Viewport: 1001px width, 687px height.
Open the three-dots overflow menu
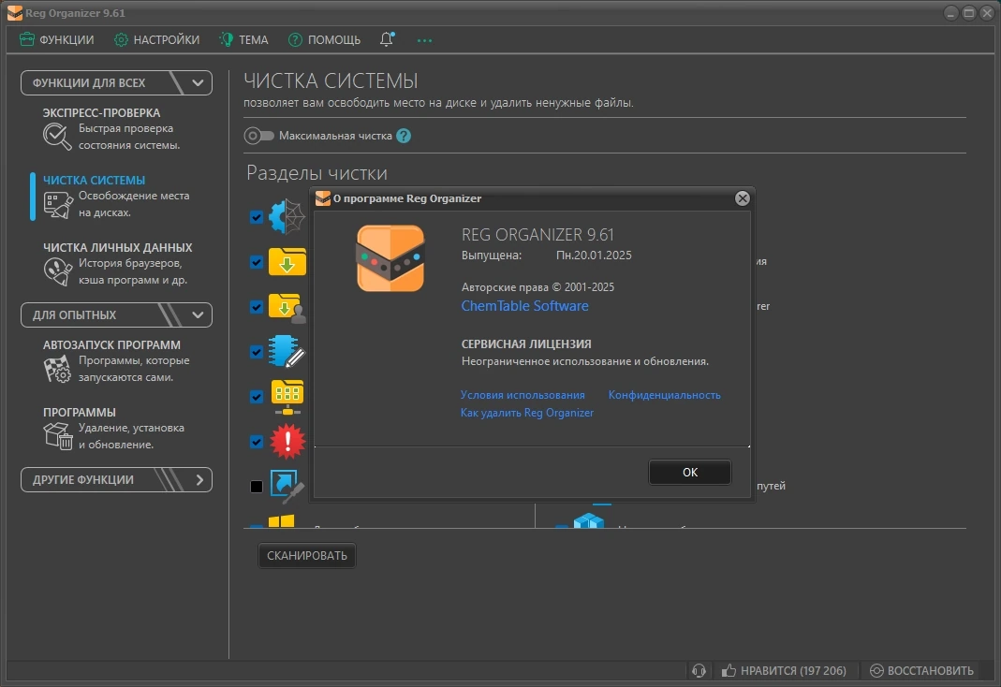pos(424,40)
